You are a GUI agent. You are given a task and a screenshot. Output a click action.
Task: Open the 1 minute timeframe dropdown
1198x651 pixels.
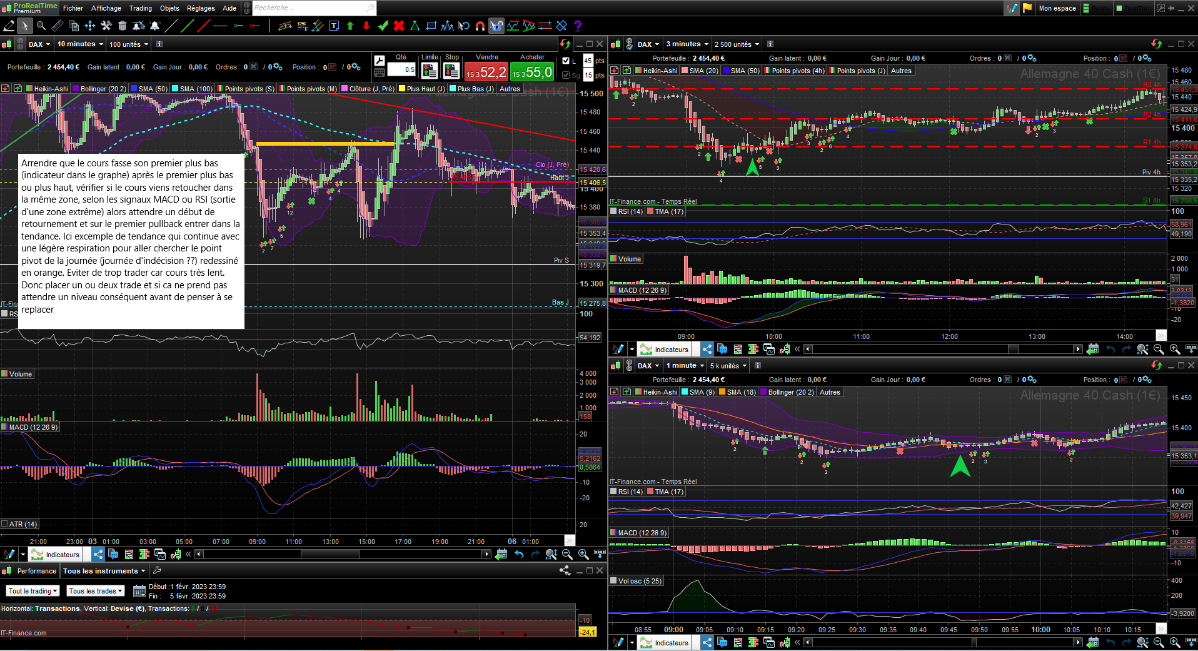[685, 365]
